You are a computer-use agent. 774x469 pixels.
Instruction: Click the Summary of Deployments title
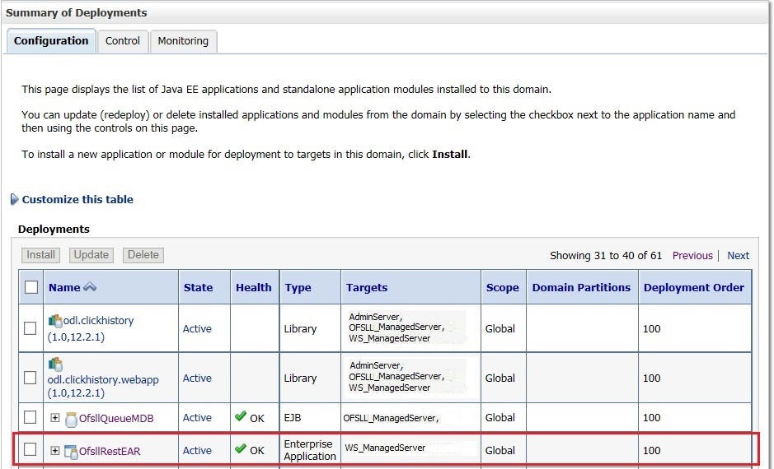[x=77, y=13]
